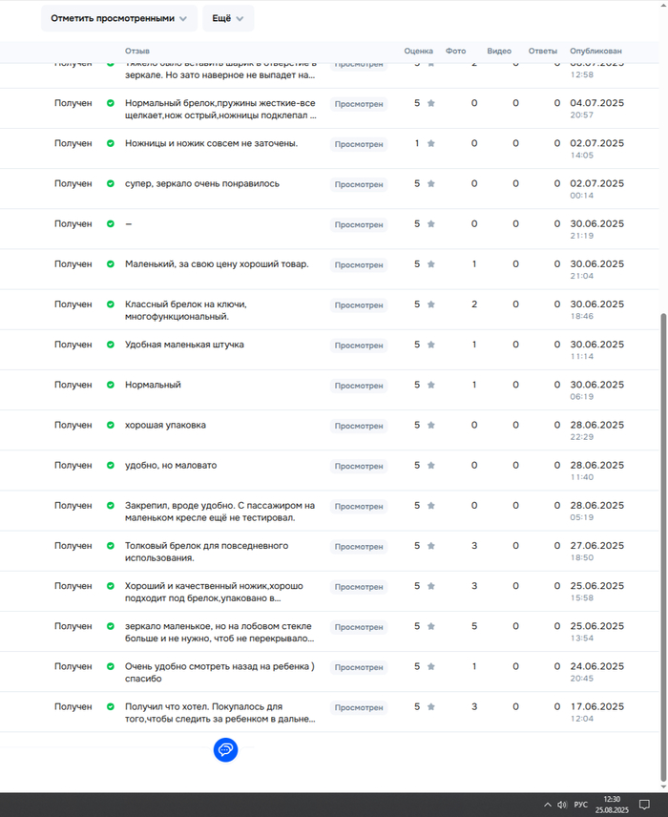
Task: Switch the 'РУС' keyboard language indicator
Action: pyautogui.click(x=580, y=805)
